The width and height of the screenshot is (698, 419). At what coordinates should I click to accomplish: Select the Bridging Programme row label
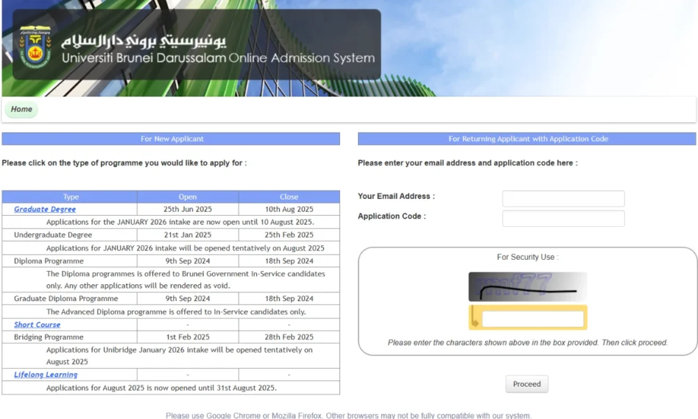coord(49,337)
